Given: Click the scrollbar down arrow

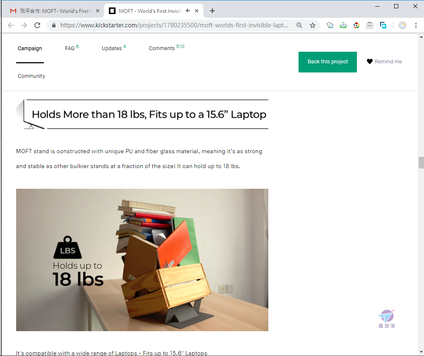Looking at the screenshot, I should coord(421,352).
